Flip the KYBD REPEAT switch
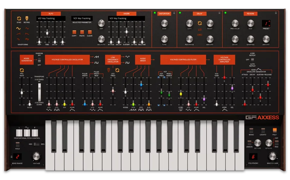The height and width of the screenshot is (180, 290). pos(253,60)
